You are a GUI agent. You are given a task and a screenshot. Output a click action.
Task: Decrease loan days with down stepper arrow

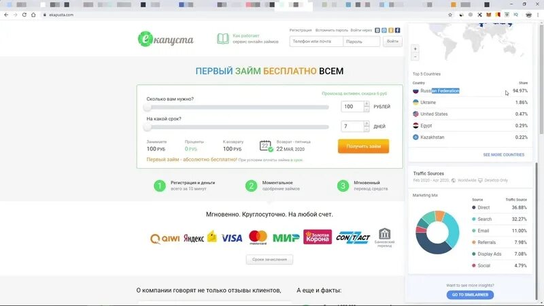[367, 129]
